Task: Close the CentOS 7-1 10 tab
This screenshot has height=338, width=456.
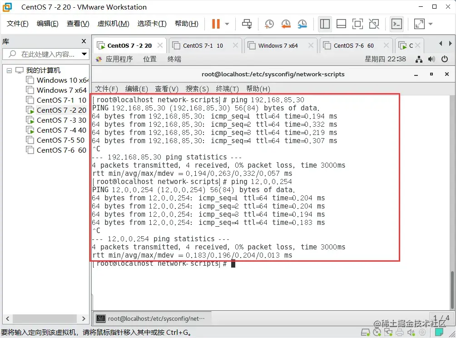Action: pos(235,45)
